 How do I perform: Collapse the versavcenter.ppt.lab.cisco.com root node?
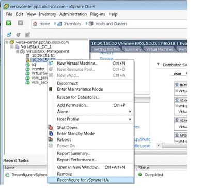[7, 42]
